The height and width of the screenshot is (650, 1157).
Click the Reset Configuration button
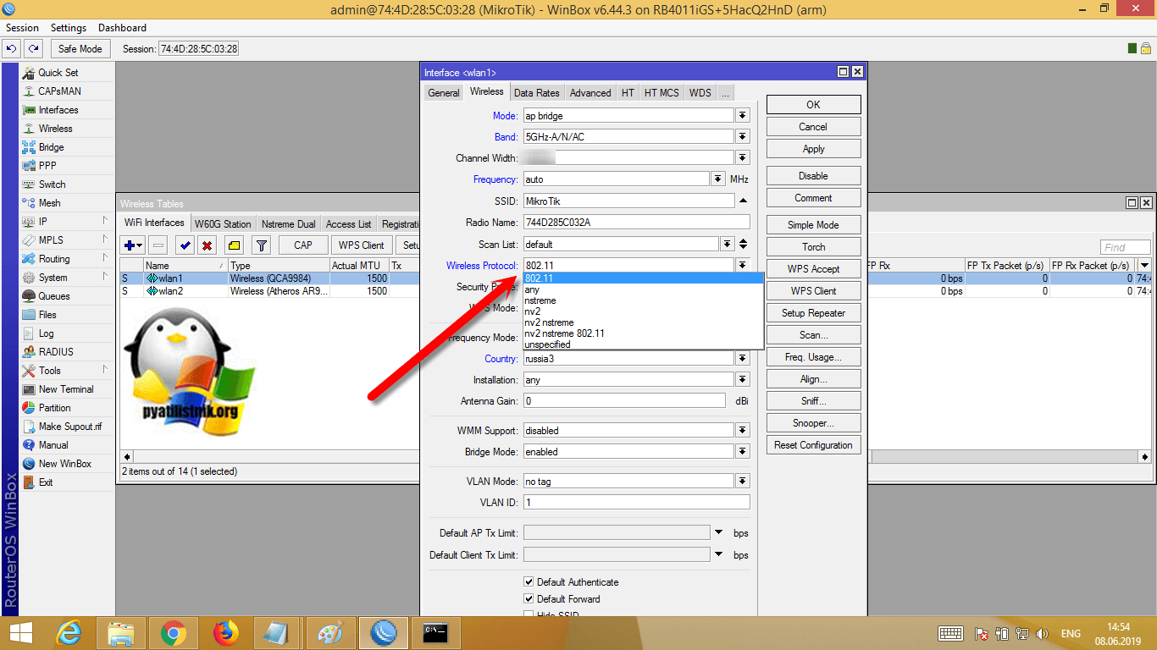point(813,445)
